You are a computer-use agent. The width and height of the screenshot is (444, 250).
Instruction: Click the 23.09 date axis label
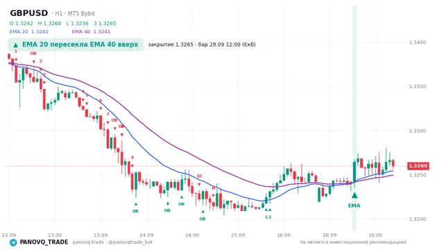point(101,235)
